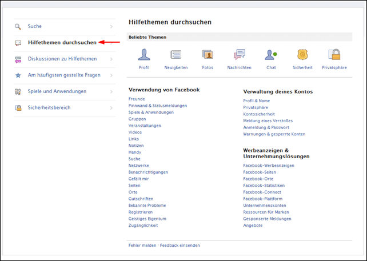The width and height of the screenshot is (367, 261).
Task: Open the Zugänglichkeit link
Action: point(143,226)
